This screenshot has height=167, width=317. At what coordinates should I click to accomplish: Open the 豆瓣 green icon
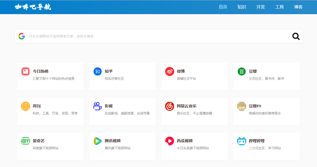click(242, 71)
